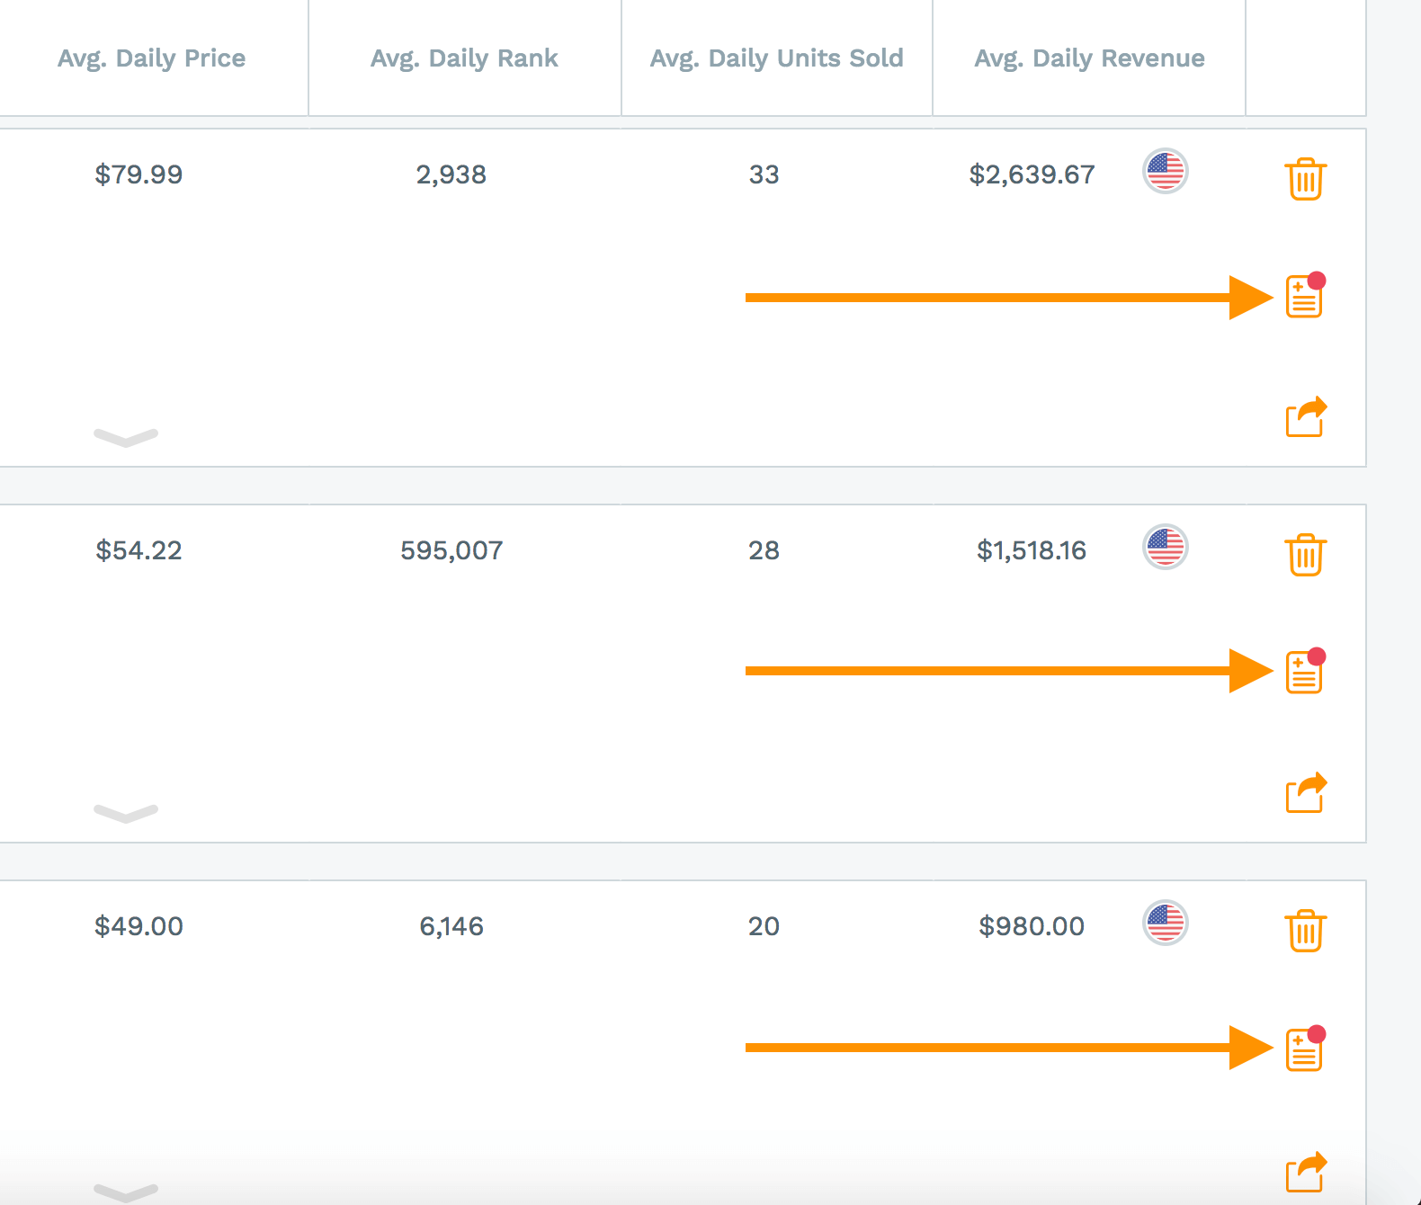Click US flag in $2,639.67 row

(x=1166, y=171)
